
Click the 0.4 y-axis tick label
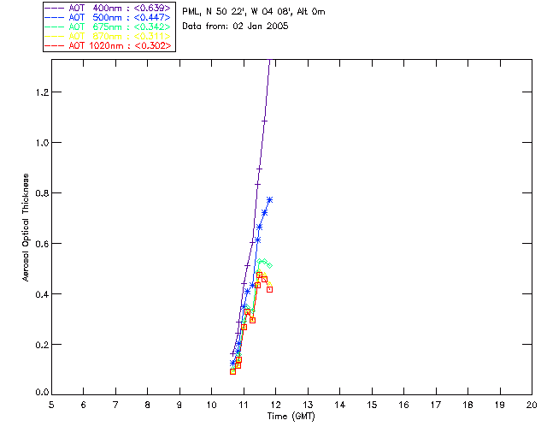pyautogui.click(x=42, y=294)
